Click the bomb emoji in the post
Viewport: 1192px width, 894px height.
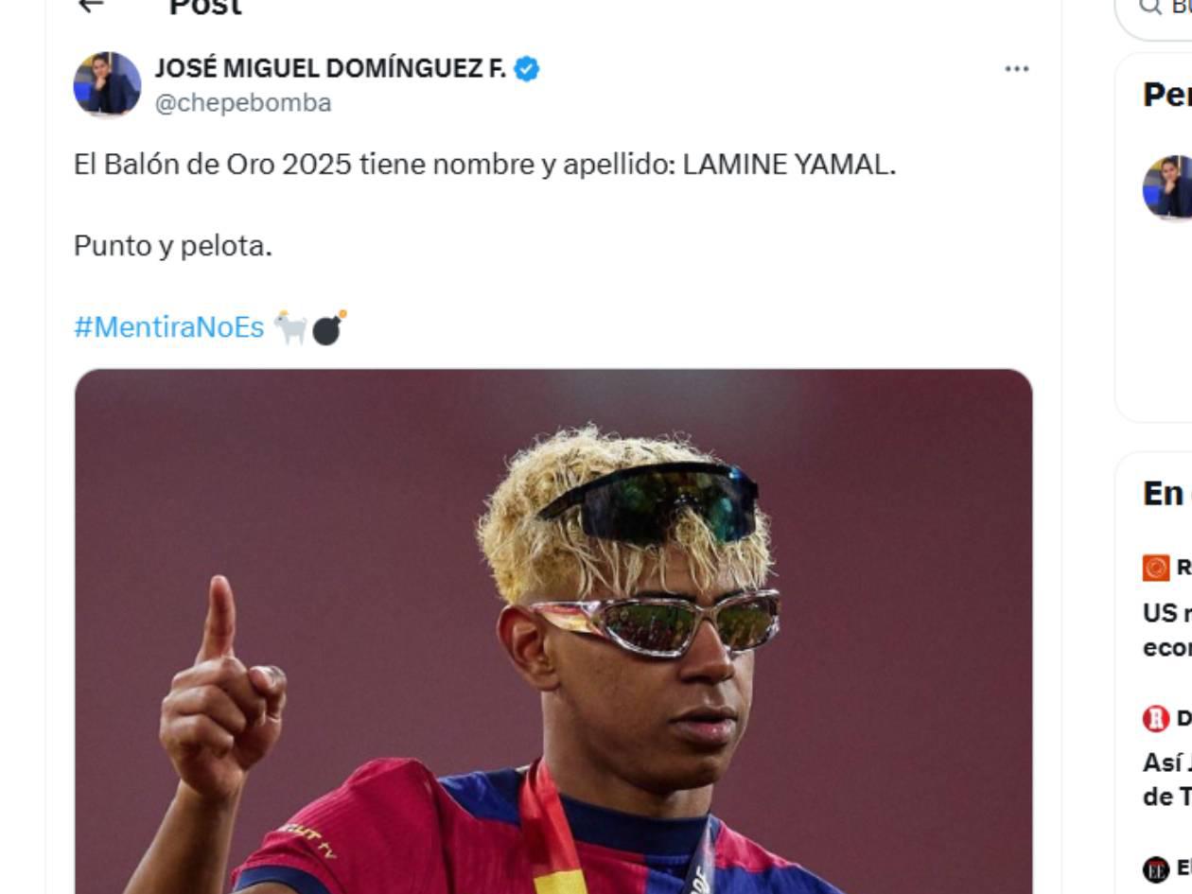[x=328, y=327]
